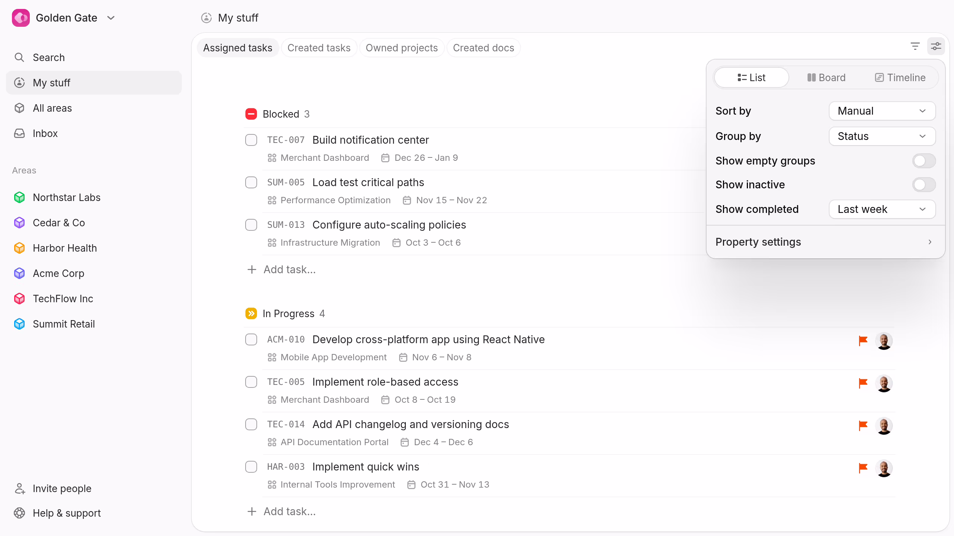Image resolution: width=954 pixels, height=536 pixels.
Task: Add task under Blocked group
Action: (x=282, y=269)
